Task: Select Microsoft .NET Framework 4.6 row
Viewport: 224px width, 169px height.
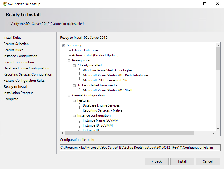Action: [x=105, y=80]
